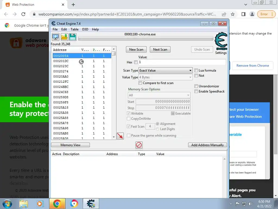Share this page from Chrome address bar
This screenshot has width=278, height=209.
(224, 14)
